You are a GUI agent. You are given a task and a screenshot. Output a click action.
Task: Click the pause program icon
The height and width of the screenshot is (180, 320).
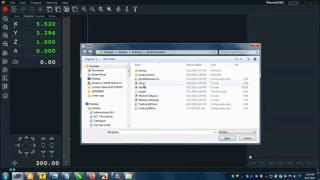(x=40, y=9)
